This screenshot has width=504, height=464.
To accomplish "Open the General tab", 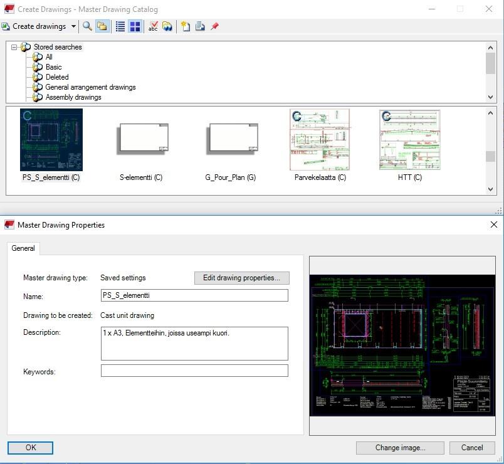I will tap(23, 248).
